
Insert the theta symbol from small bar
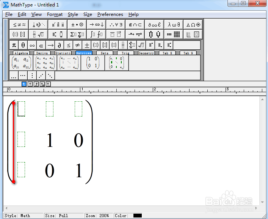(x=23, y=45)
